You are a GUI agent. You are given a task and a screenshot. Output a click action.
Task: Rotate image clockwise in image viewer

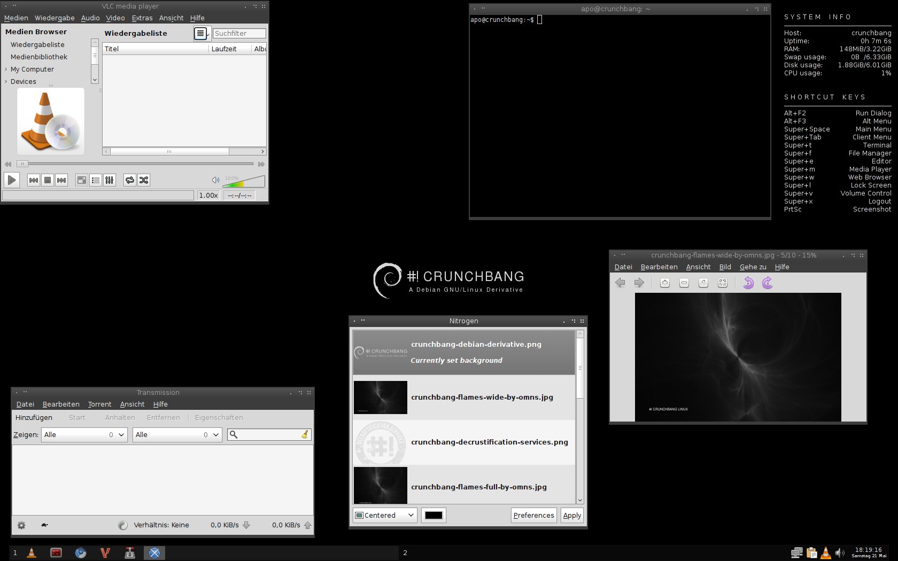(x=768, y=283)
